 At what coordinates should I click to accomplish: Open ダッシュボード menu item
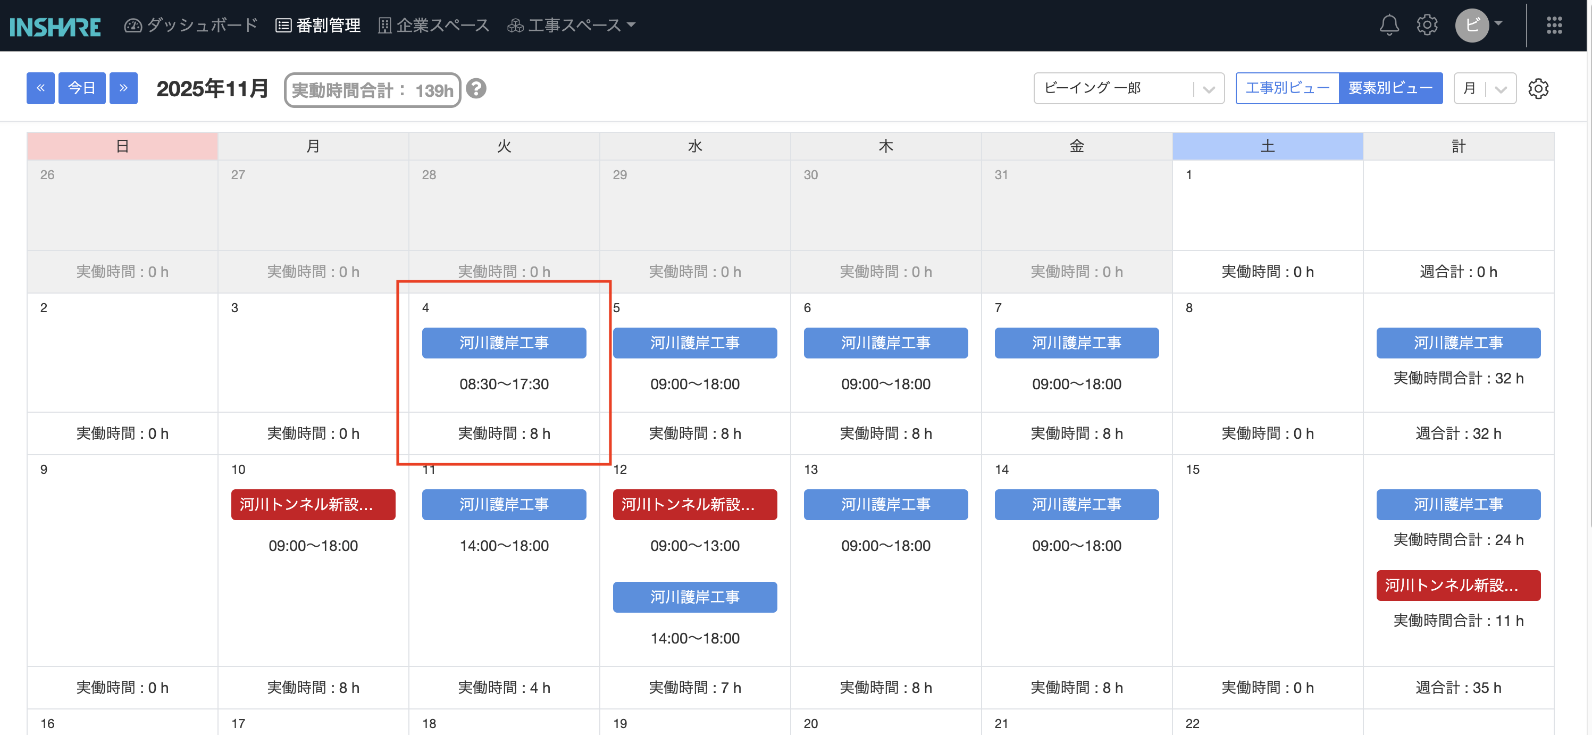[191, 26]
